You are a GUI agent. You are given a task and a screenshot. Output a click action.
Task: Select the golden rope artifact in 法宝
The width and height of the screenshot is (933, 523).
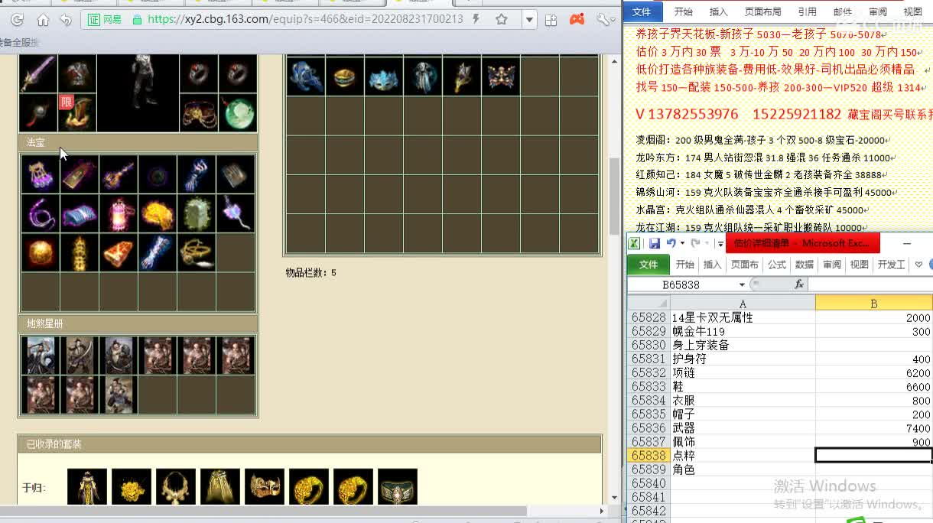click(x=197, y=252)
